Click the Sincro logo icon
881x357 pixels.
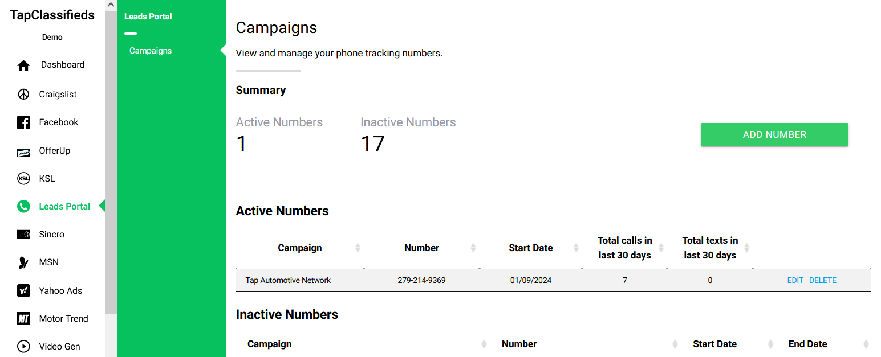pyautogui.click(x=23, y=235)
